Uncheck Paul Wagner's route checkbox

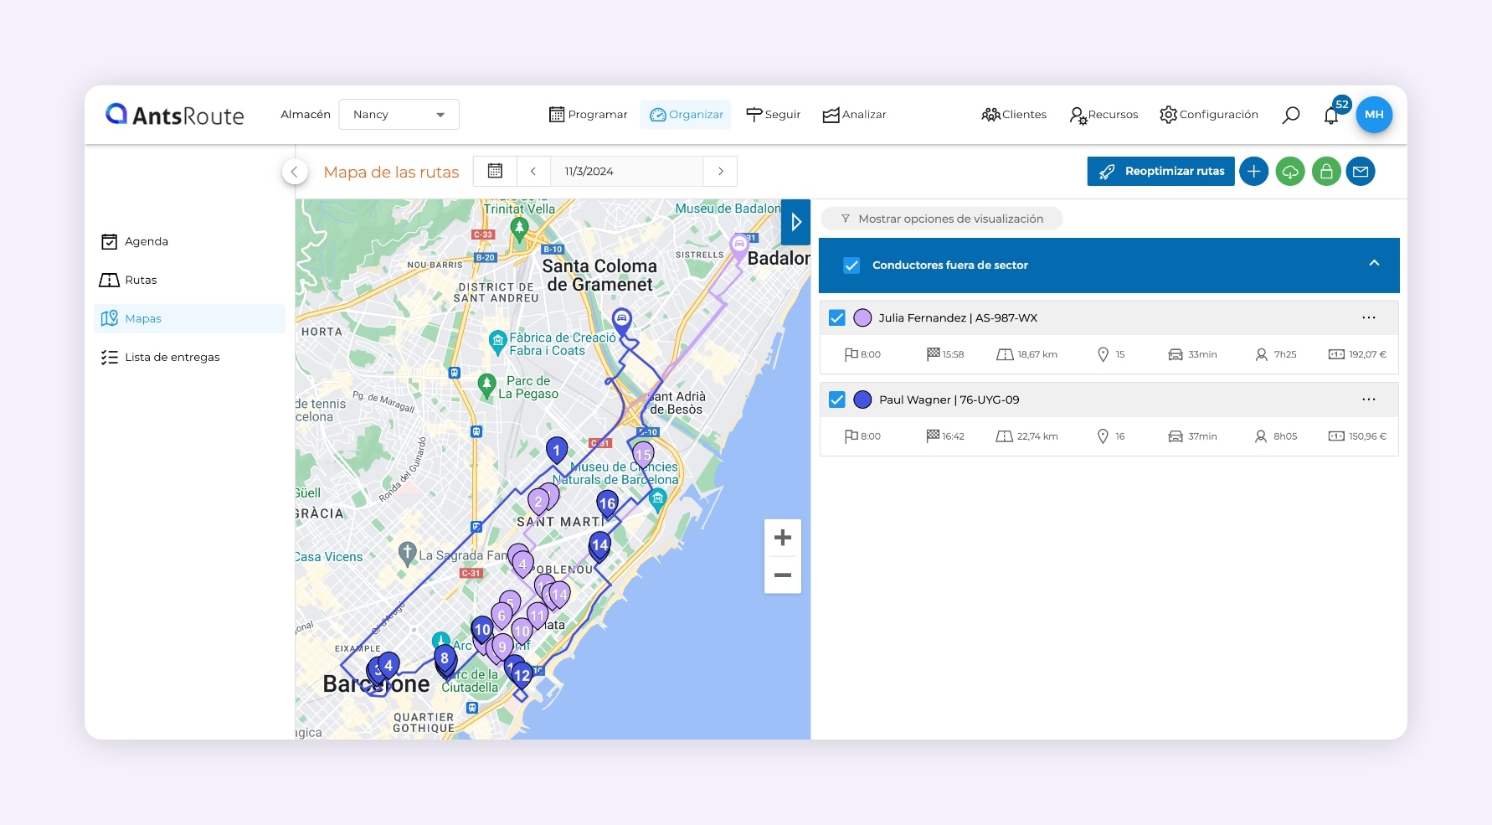(x=836, y=400)
